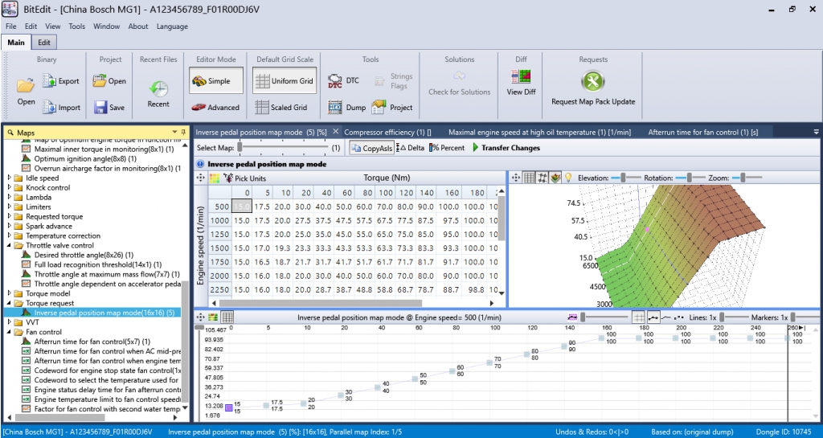Click the 2D graph color map icon

tap(214, 317)
